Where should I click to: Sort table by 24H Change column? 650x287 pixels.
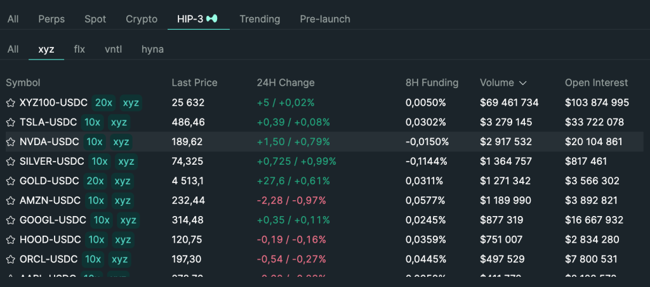pos(285,83)
